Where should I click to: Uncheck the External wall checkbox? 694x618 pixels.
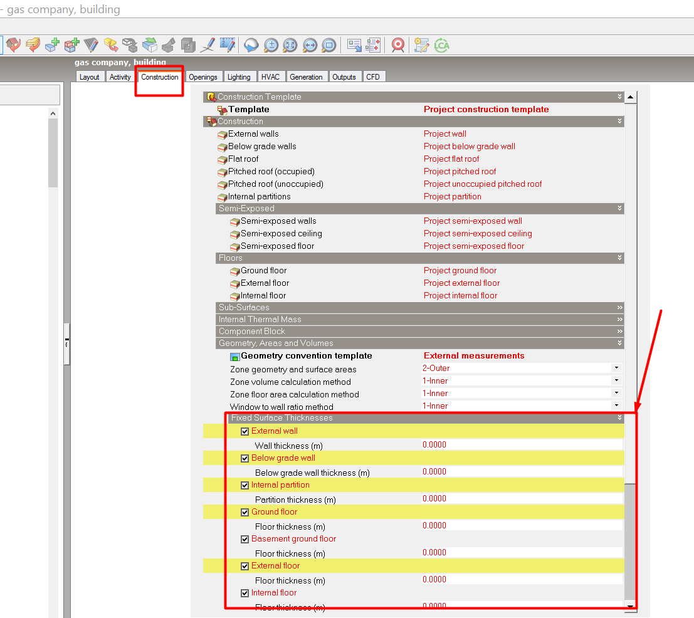coord(244,431)
